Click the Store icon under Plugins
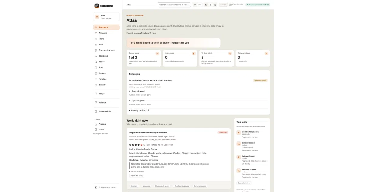Screen dimensions: 365x192 (x=96, y=130)
